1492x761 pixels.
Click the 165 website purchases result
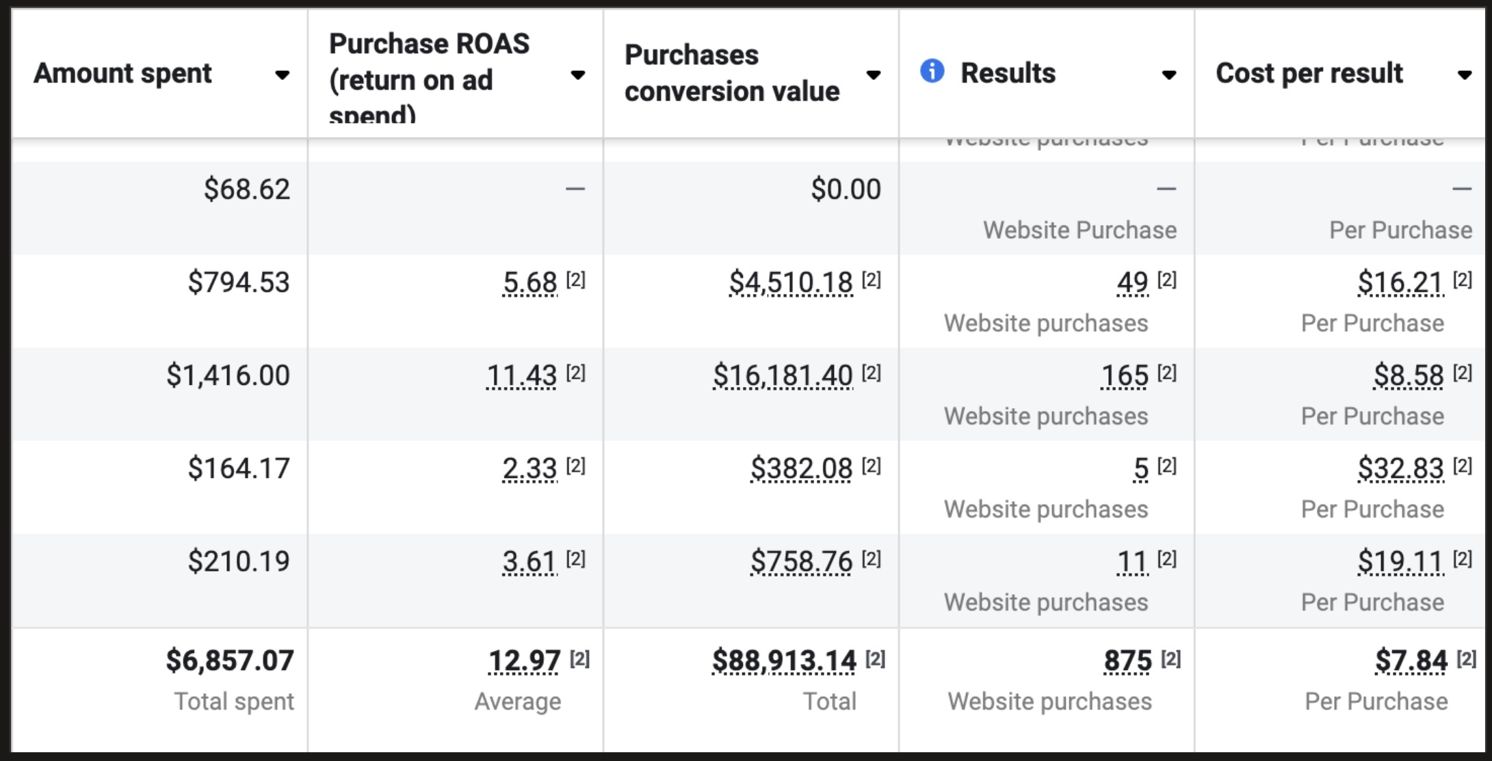[1125, 375]
